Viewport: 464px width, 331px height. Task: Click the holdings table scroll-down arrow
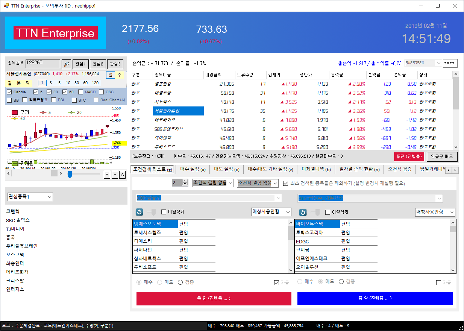pyautogui.click(x=456, y=147)
